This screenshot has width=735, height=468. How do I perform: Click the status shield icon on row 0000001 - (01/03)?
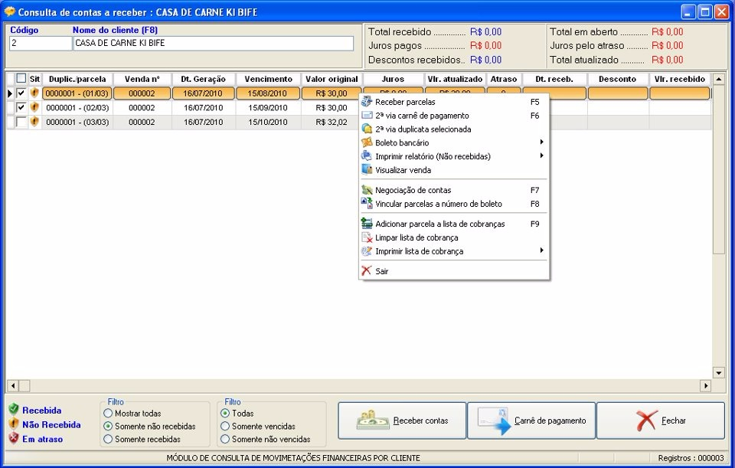point(34,93)
